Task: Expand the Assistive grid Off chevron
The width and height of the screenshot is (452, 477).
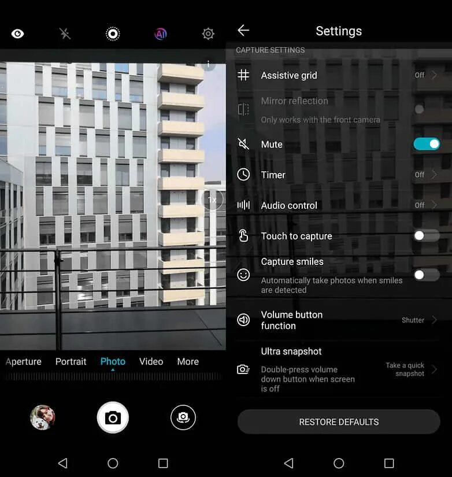Action: tap(434, 75)
